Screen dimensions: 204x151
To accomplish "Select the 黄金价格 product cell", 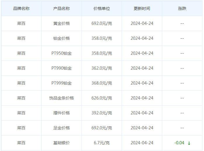I will (61, 23).
